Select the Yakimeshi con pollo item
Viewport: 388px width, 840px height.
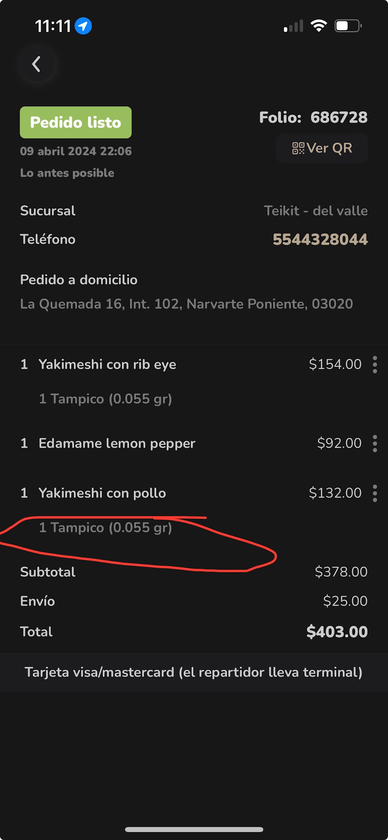102,493
